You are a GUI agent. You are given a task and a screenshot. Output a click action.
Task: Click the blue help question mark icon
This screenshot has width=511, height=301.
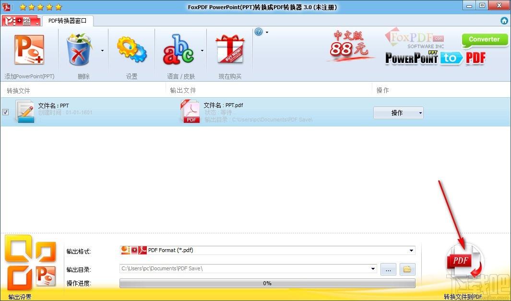259,32
